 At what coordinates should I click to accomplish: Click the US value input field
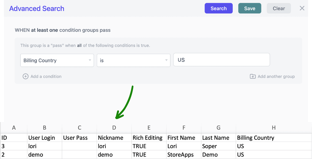click(x=222, y=60)
